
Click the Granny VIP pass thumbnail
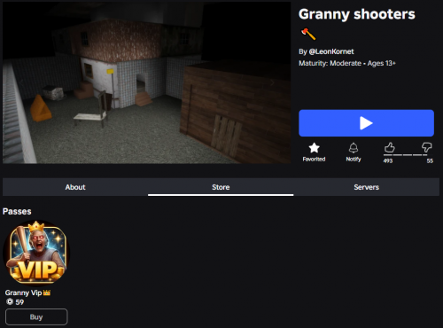point(36,253)
